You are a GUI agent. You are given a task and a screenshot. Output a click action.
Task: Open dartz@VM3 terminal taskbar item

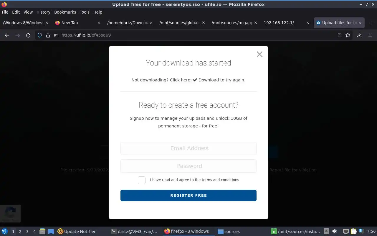[135, 232]
